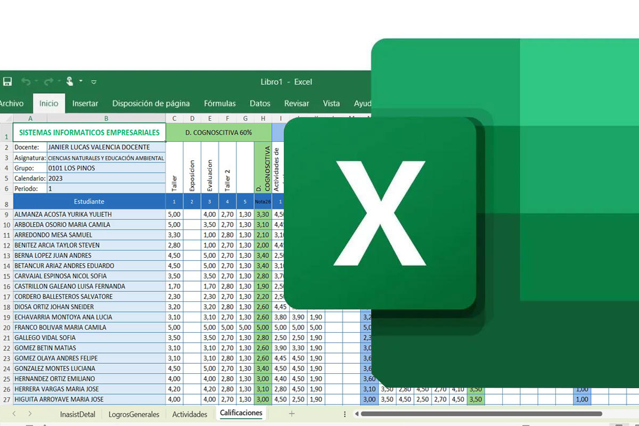Select column B header
This screenshot has width=639, height=426.
[x=106, y=118]
